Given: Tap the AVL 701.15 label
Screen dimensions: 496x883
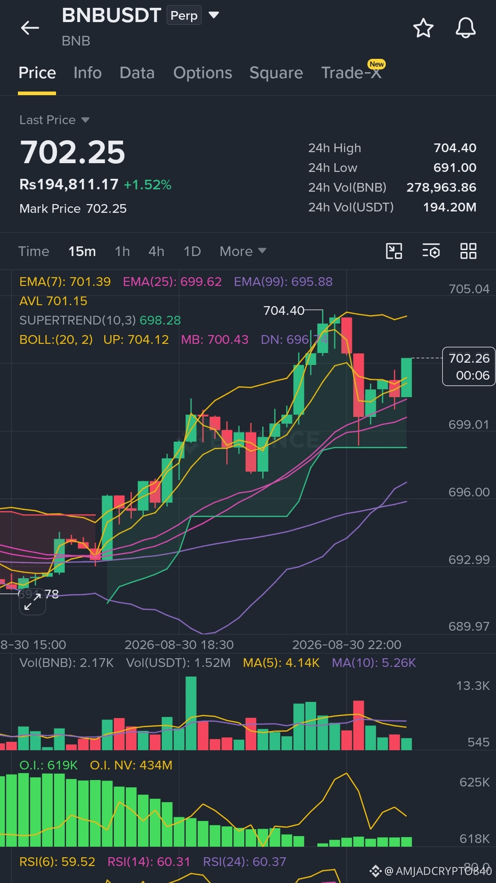Looking at the screenshot, I should tap(53, 301).
